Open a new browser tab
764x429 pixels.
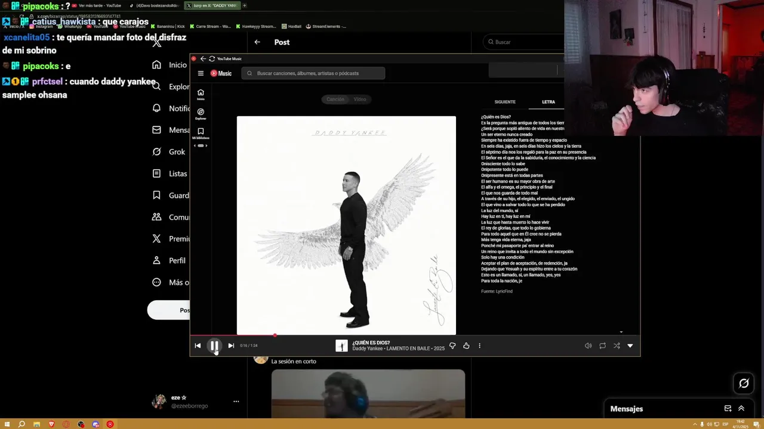[x=244, y=5]
